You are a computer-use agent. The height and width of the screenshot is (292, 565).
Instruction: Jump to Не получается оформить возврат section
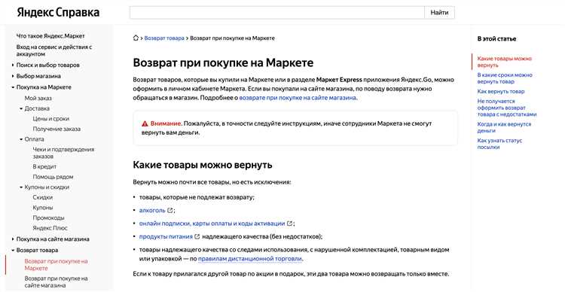507,108
